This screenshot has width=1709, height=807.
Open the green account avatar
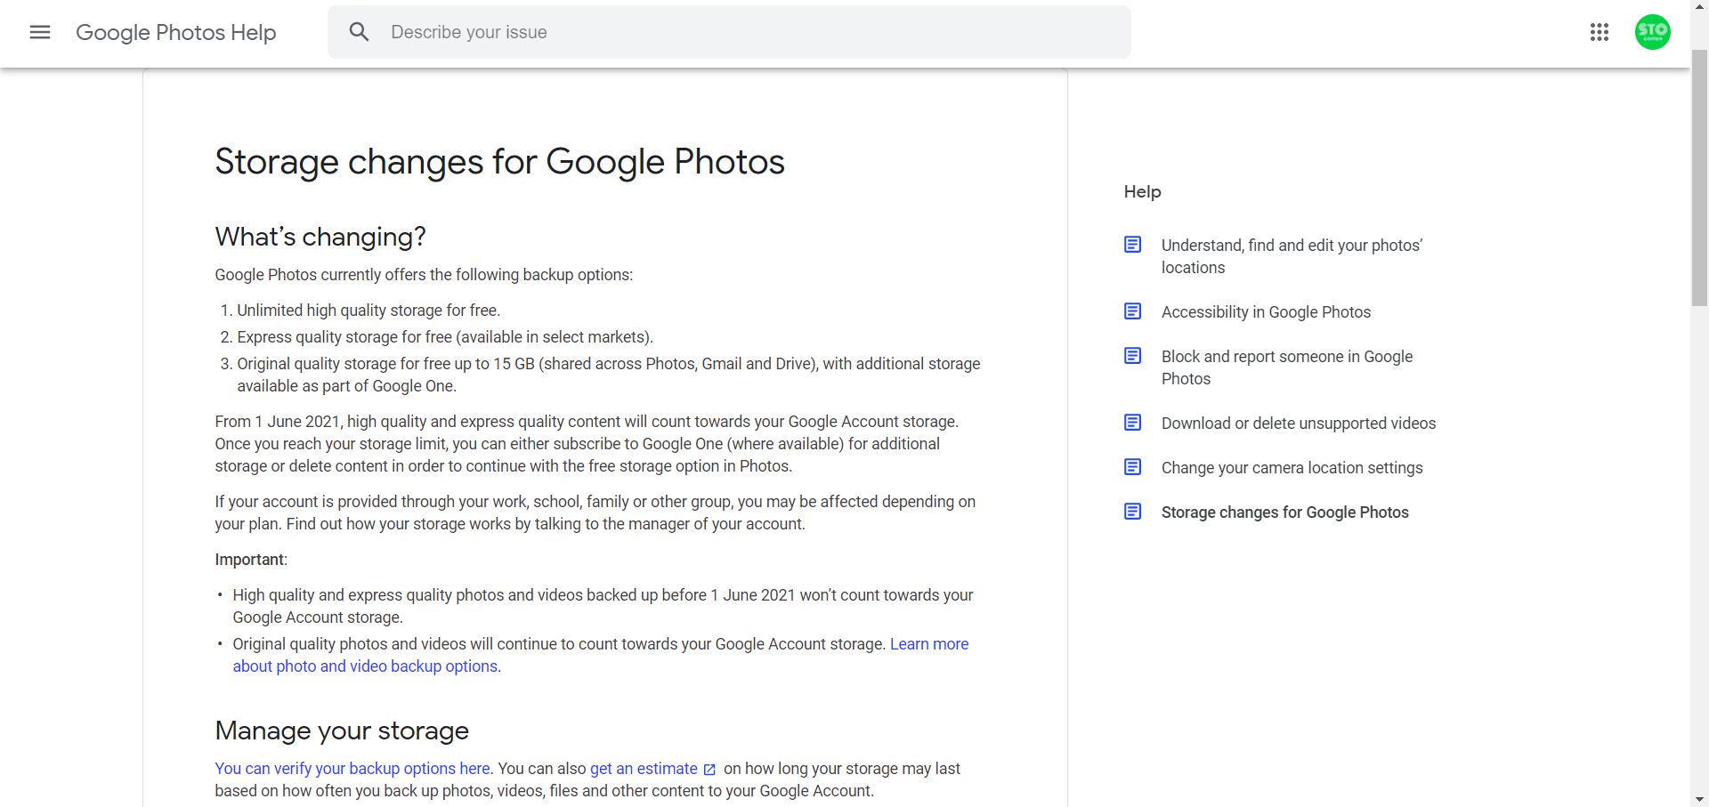(1652, 33)
